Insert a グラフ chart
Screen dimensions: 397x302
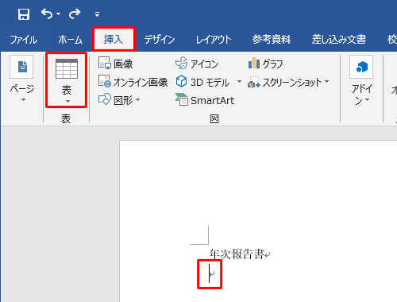point(266,64)
